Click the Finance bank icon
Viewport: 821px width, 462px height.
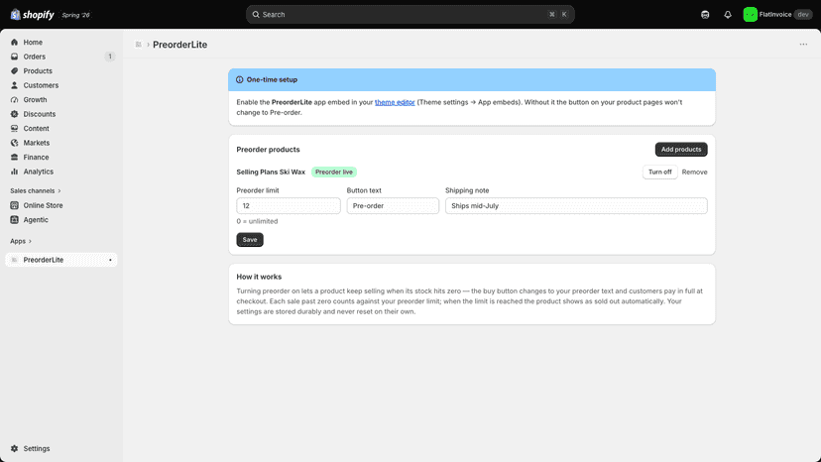(14, 158)
